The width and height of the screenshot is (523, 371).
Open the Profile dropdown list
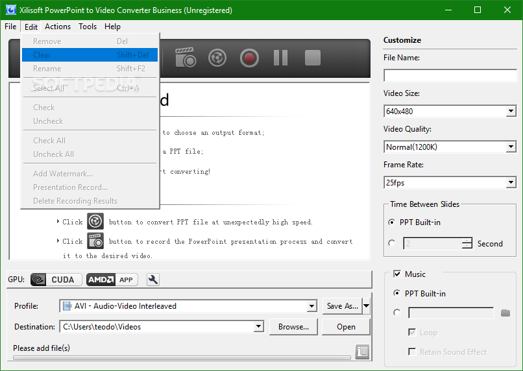(311, 305)
